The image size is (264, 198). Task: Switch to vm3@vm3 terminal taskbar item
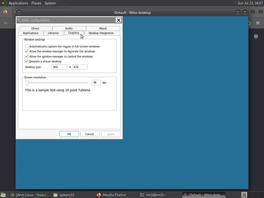(x=153, y=195)
